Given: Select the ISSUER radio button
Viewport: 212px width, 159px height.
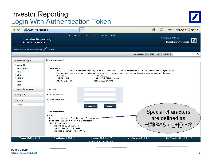Looking at the screenshot, I should pyautogui.click(x=162, y=54).
